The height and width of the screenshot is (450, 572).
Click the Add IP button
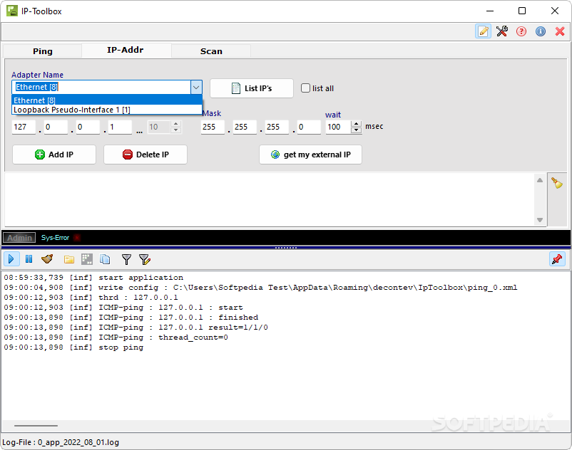[54, 155]
